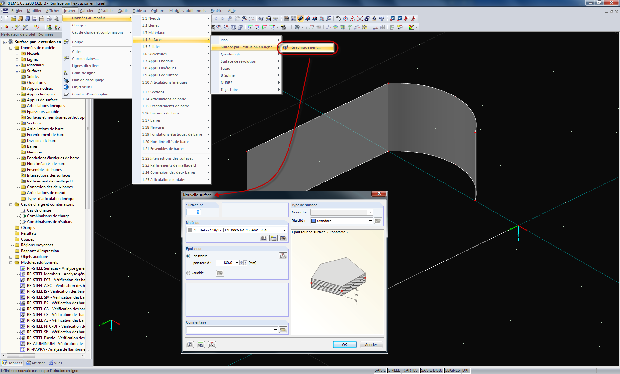Click the Save icon in the main toolbar
The image size is (620, 374).
point(35,18)
